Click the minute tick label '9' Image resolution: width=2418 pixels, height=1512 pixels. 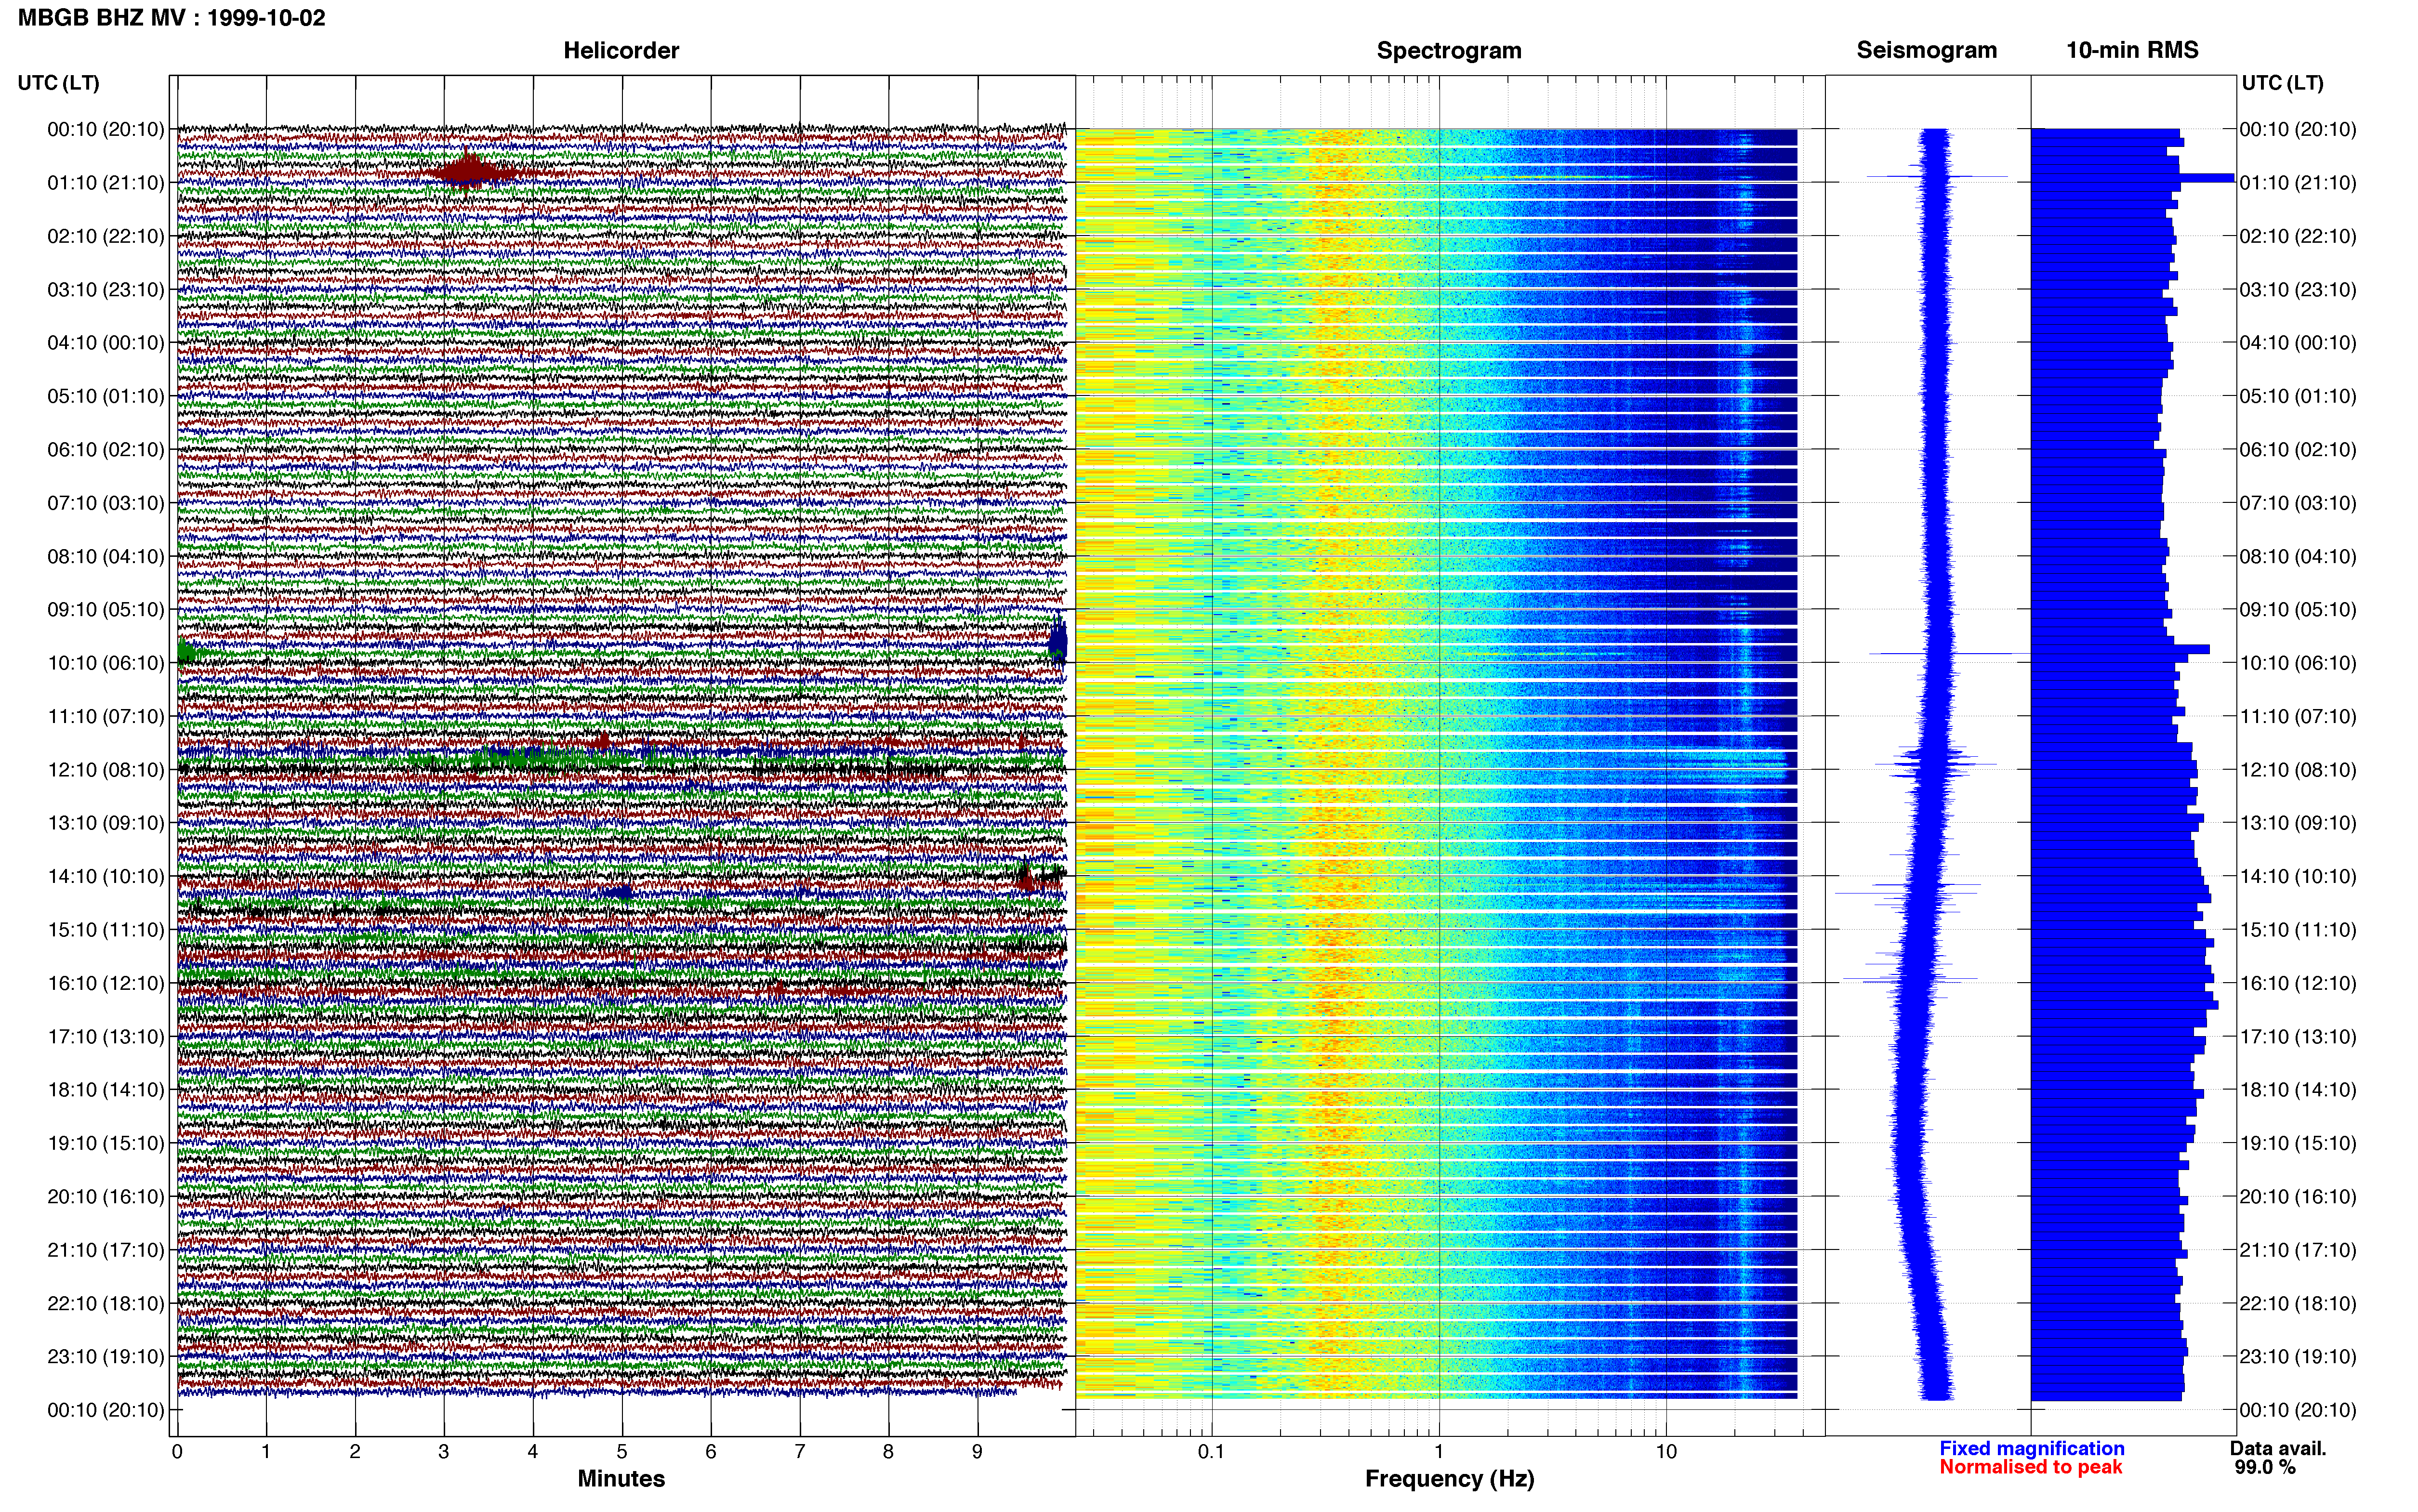click(x=977, y=1452)
